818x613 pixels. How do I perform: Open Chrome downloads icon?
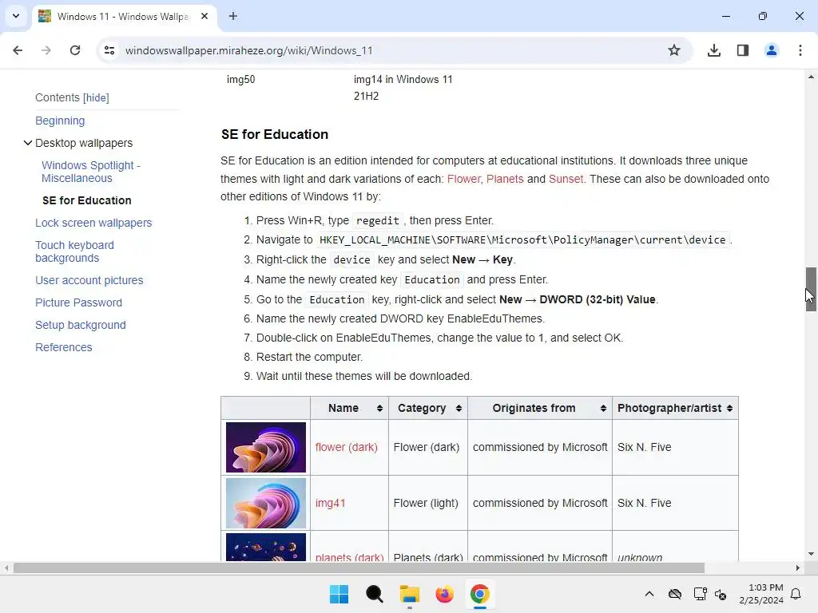[714, 50]
